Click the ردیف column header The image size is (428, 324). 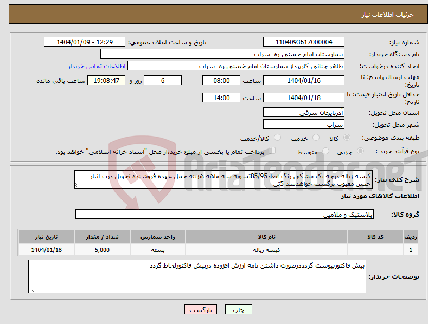click(x=411, y=237)
